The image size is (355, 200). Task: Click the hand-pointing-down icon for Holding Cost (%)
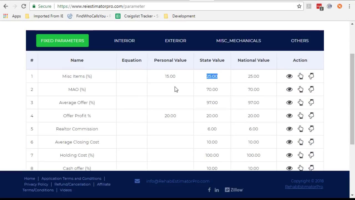(311, 155)
